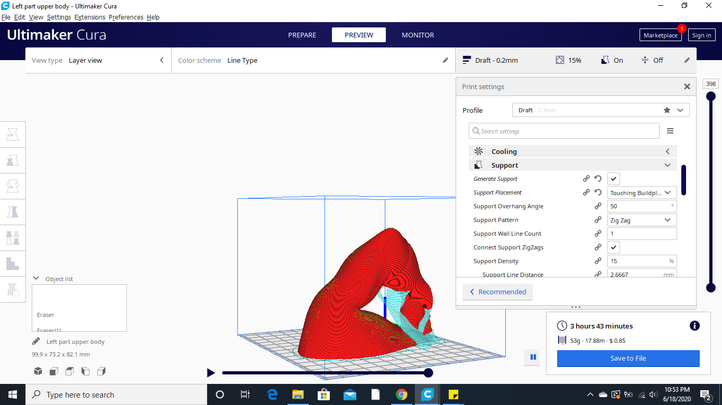Toggle the Connect Support ZigZags checkbox
This screenshot has height=405, width=722.
coord(613,247)
